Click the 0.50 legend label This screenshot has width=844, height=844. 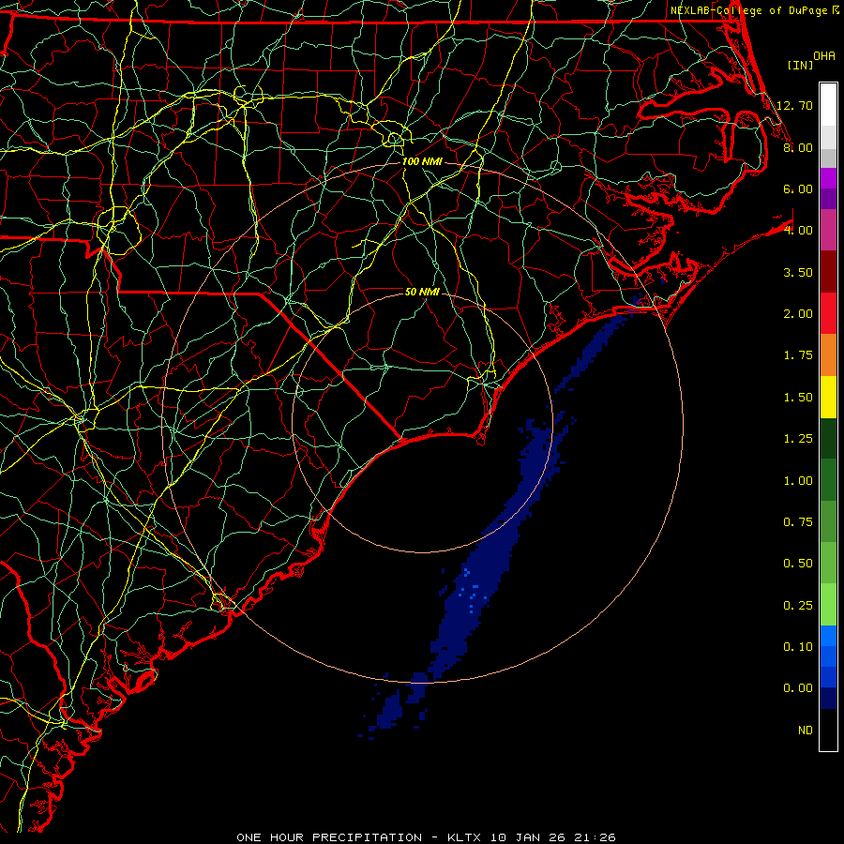pyautogui.click(x=798, y=564)
